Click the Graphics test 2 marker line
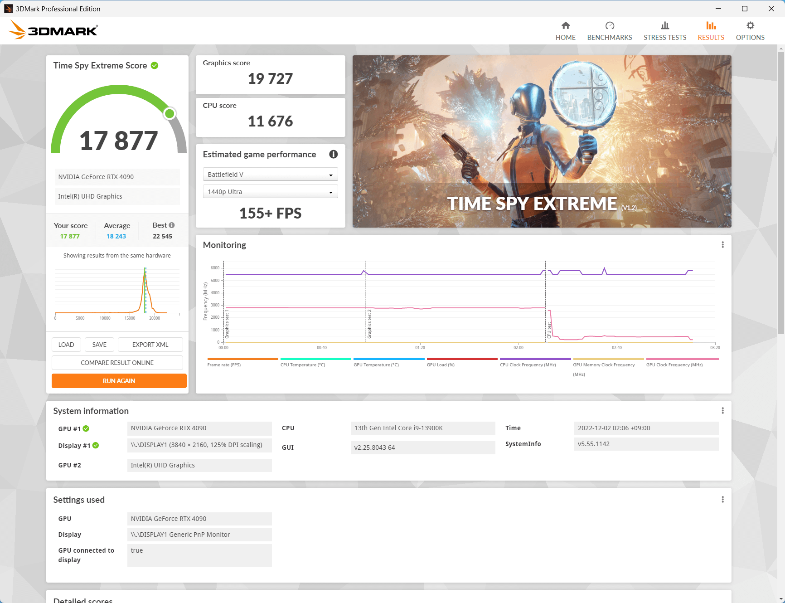The image size is (785, 603). click(366, 301)
